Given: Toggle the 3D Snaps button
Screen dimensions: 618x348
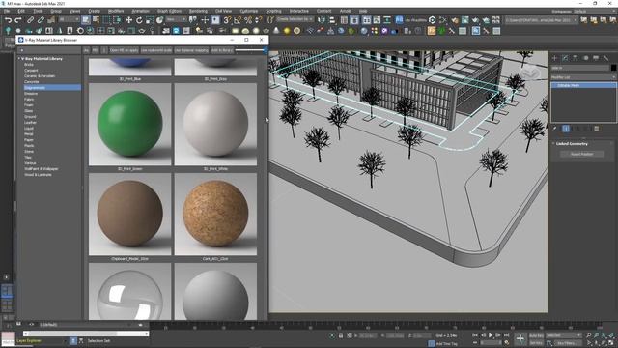Looking at the screenshot, I should 227,20.
